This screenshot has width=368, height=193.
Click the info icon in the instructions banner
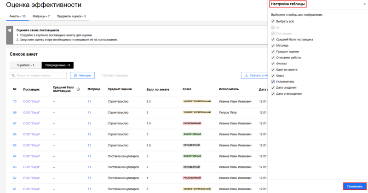click(10, 30)
